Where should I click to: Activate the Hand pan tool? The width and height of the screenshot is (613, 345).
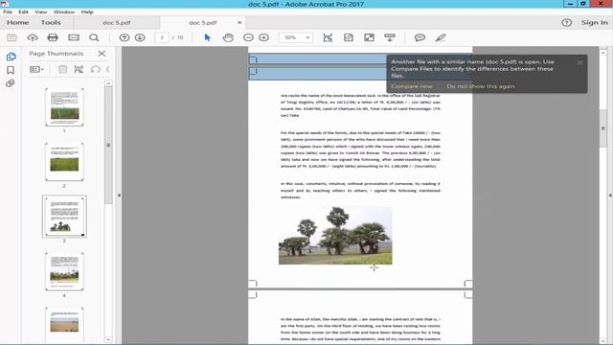[x=228, y=37]
